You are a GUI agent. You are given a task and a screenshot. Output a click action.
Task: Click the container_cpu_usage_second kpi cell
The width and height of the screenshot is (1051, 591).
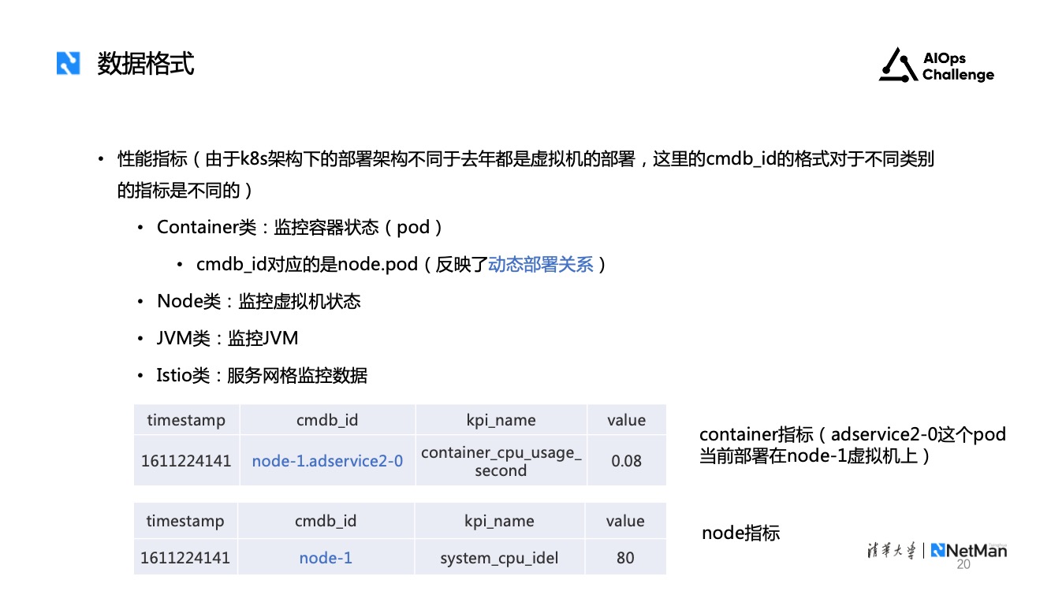501,462
